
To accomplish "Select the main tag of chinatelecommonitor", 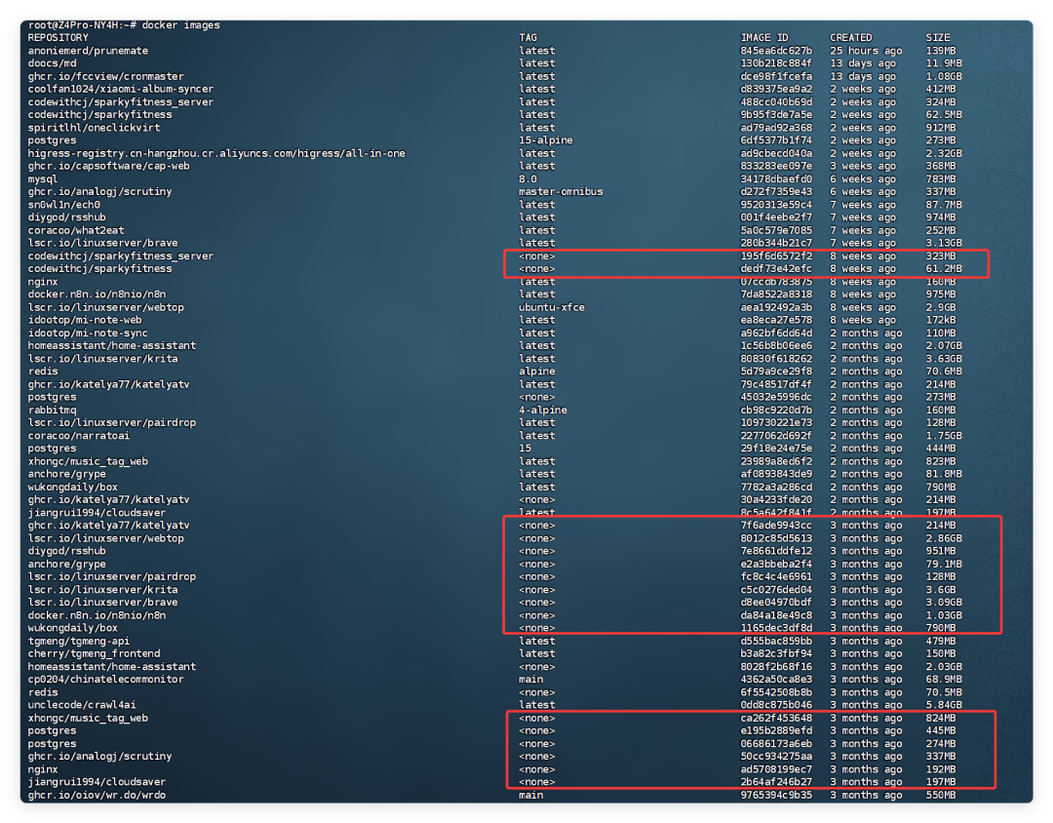I will tap(530, 680).
